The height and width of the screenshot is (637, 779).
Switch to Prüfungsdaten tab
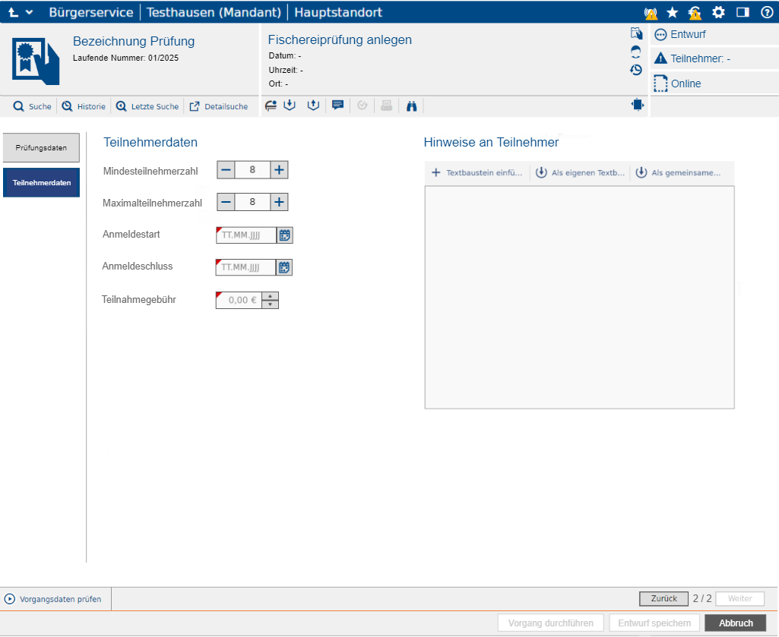41,147
